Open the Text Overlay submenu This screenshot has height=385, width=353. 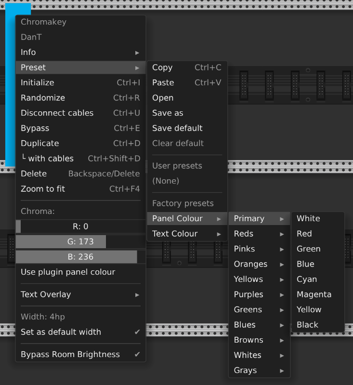(80, 294)
